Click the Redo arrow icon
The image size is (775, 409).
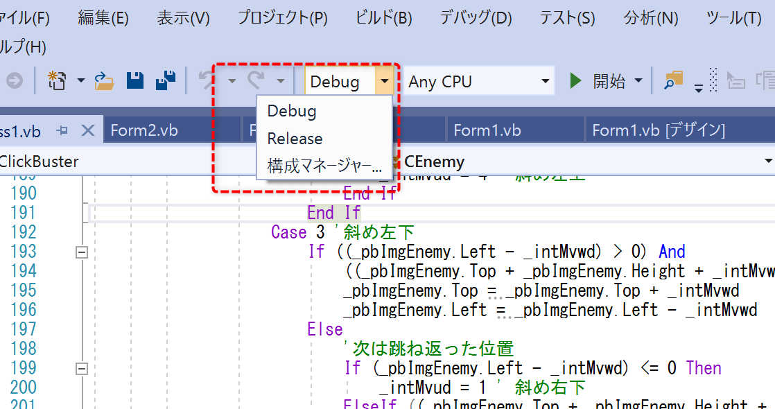pos(256,80)
